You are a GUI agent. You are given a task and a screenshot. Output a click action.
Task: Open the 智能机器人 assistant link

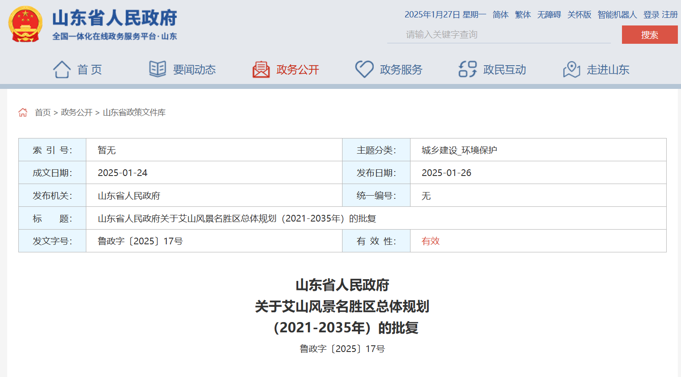pos(617,15)
